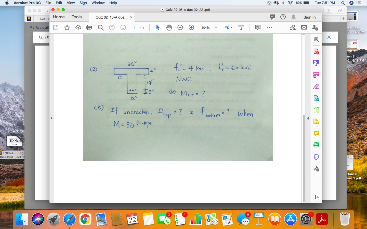Open Protect shield tool in sidebar
Image resolution: width=367 pixels, height=229 pixels.
316,157
